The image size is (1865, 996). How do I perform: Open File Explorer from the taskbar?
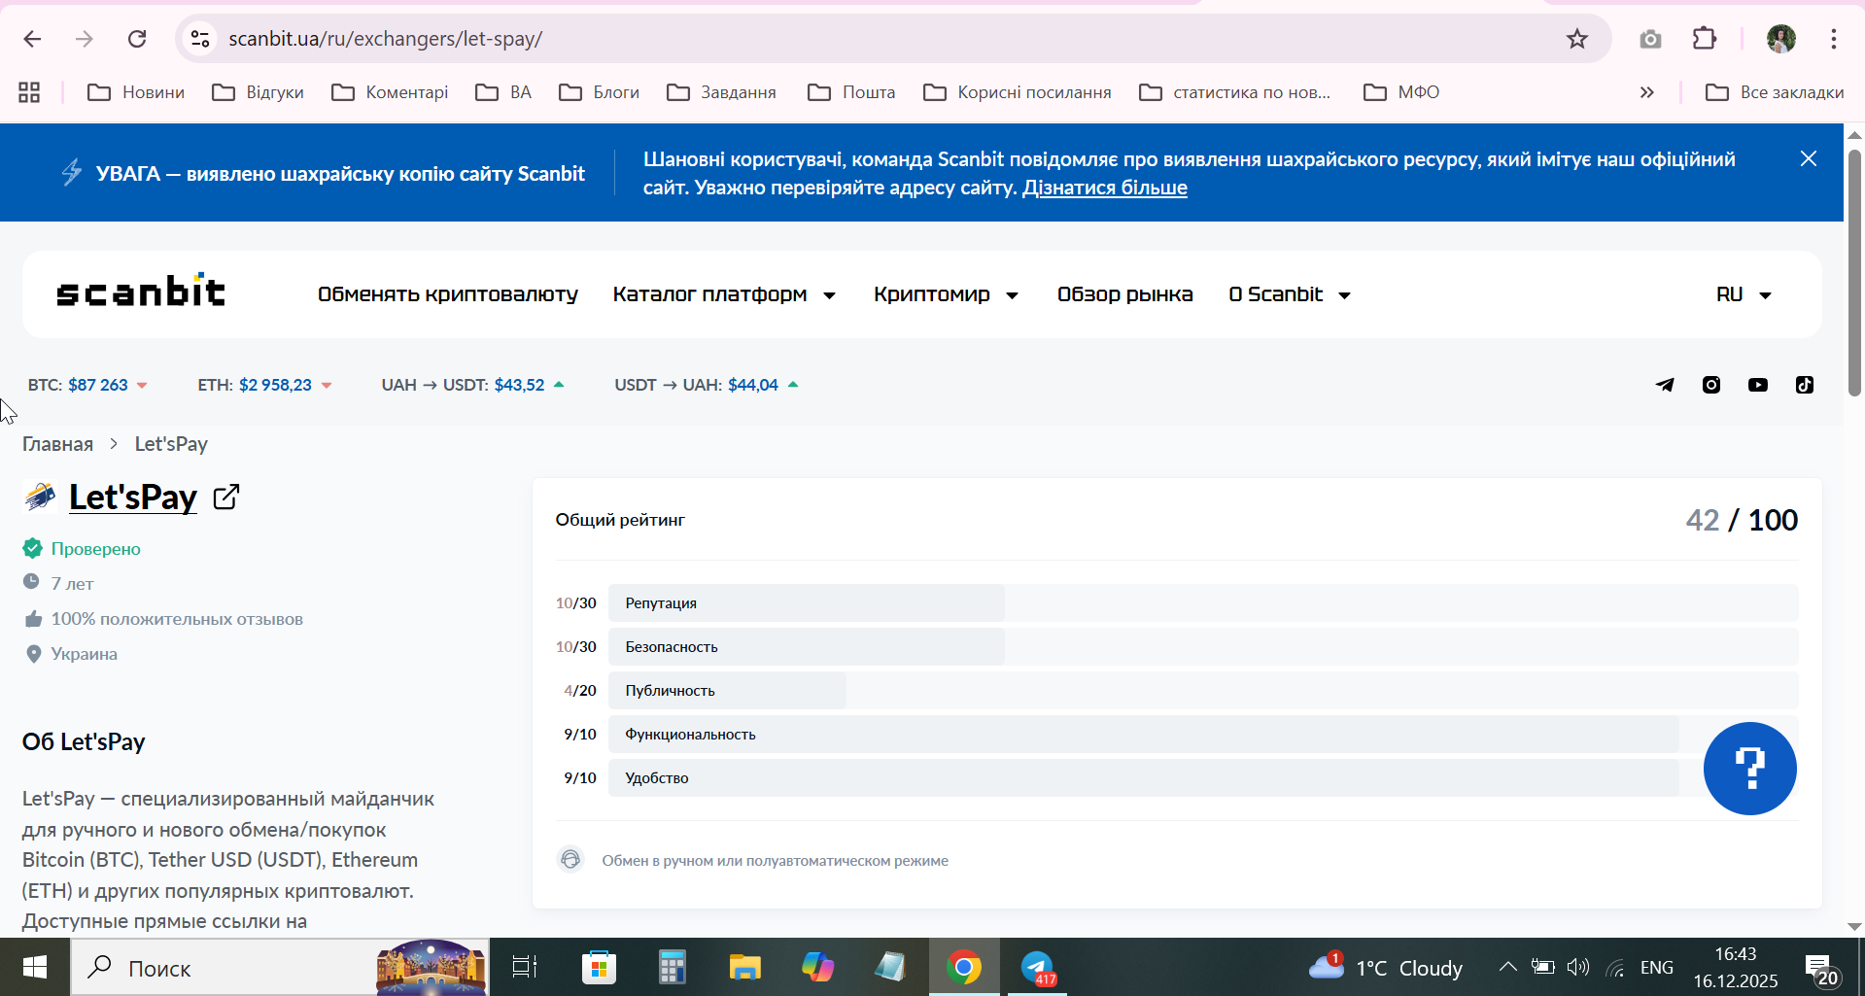(744, 968)
